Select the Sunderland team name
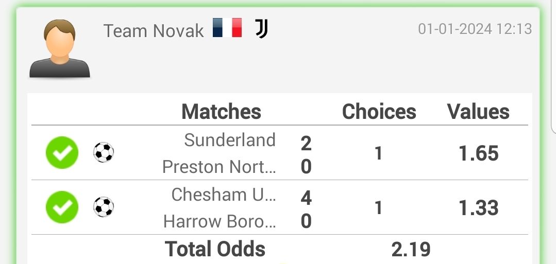 (230, 140)
